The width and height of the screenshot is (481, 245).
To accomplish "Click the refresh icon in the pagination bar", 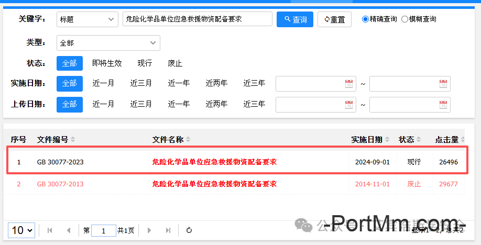I will point(189,230).
